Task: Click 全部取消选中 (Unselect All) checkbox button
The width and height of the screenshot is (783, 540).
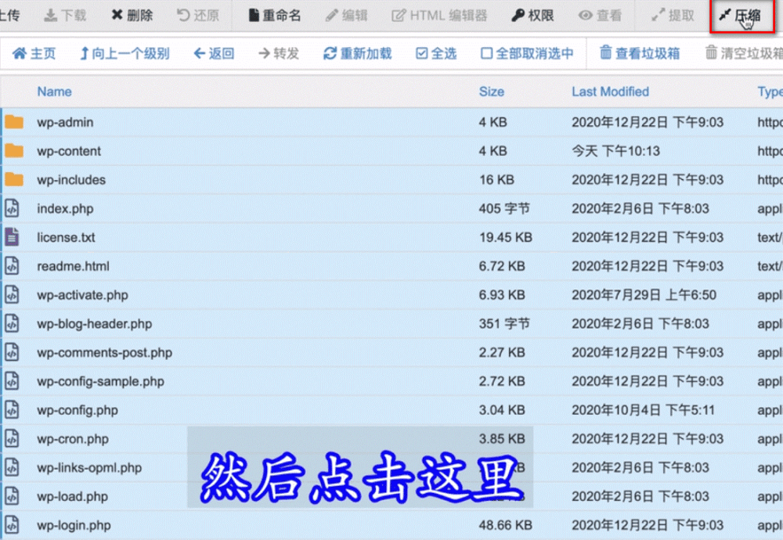Action: 527,53
